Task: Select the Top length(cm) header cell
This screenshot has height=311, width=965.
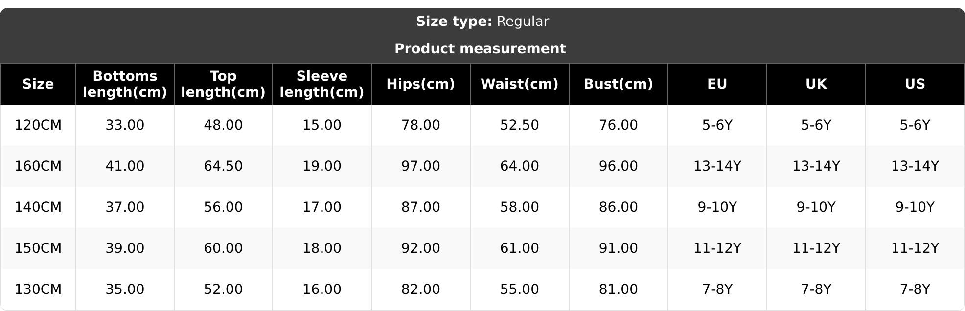Action: point(223,84)
